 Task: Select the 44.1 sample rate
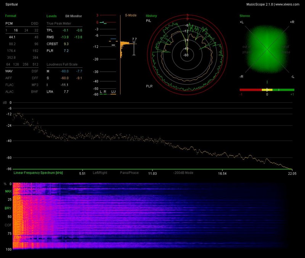tap(12, 37)
